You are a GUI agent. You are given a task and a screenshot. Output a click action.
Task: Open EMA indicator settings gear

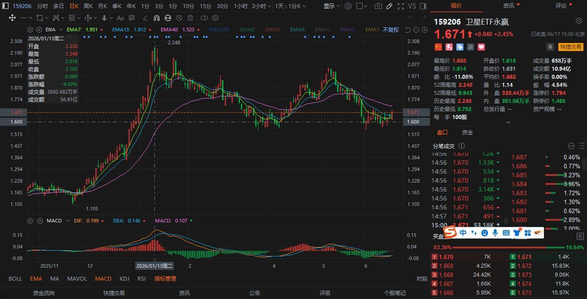pyautogui.click(x=30, y=30)
